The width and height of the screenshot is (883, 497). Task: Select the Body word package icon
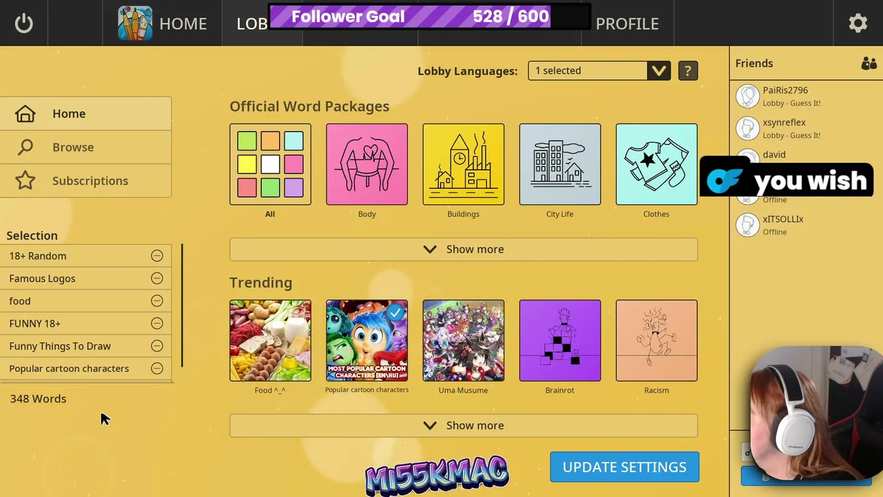[367, 164]
